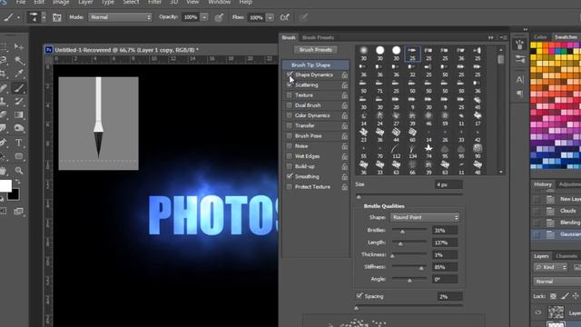Enable the Transfer checkbox
581x327 pixels.
(x=290, y=125)
